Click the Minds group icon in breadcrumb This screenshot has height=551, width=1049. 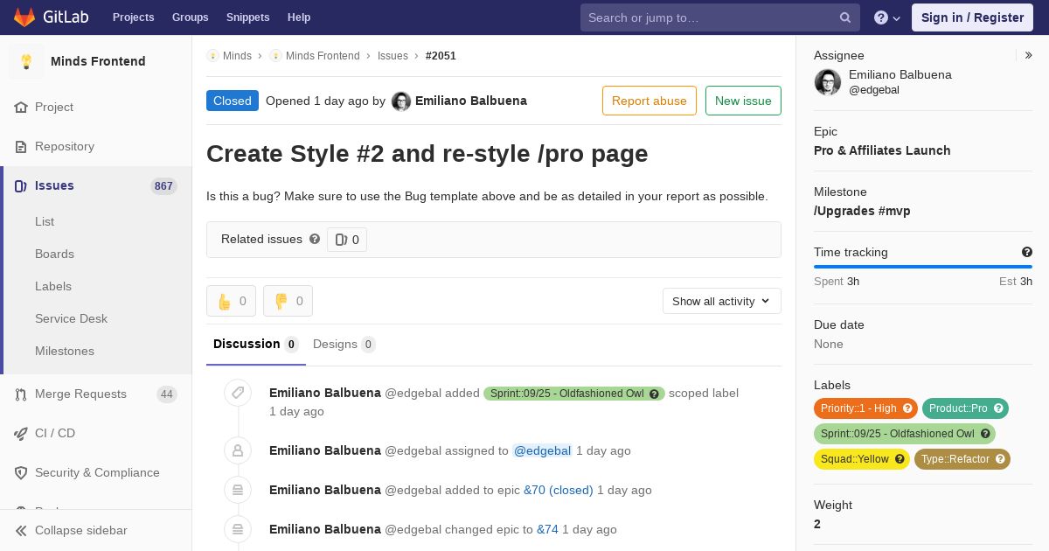point(212,56)
